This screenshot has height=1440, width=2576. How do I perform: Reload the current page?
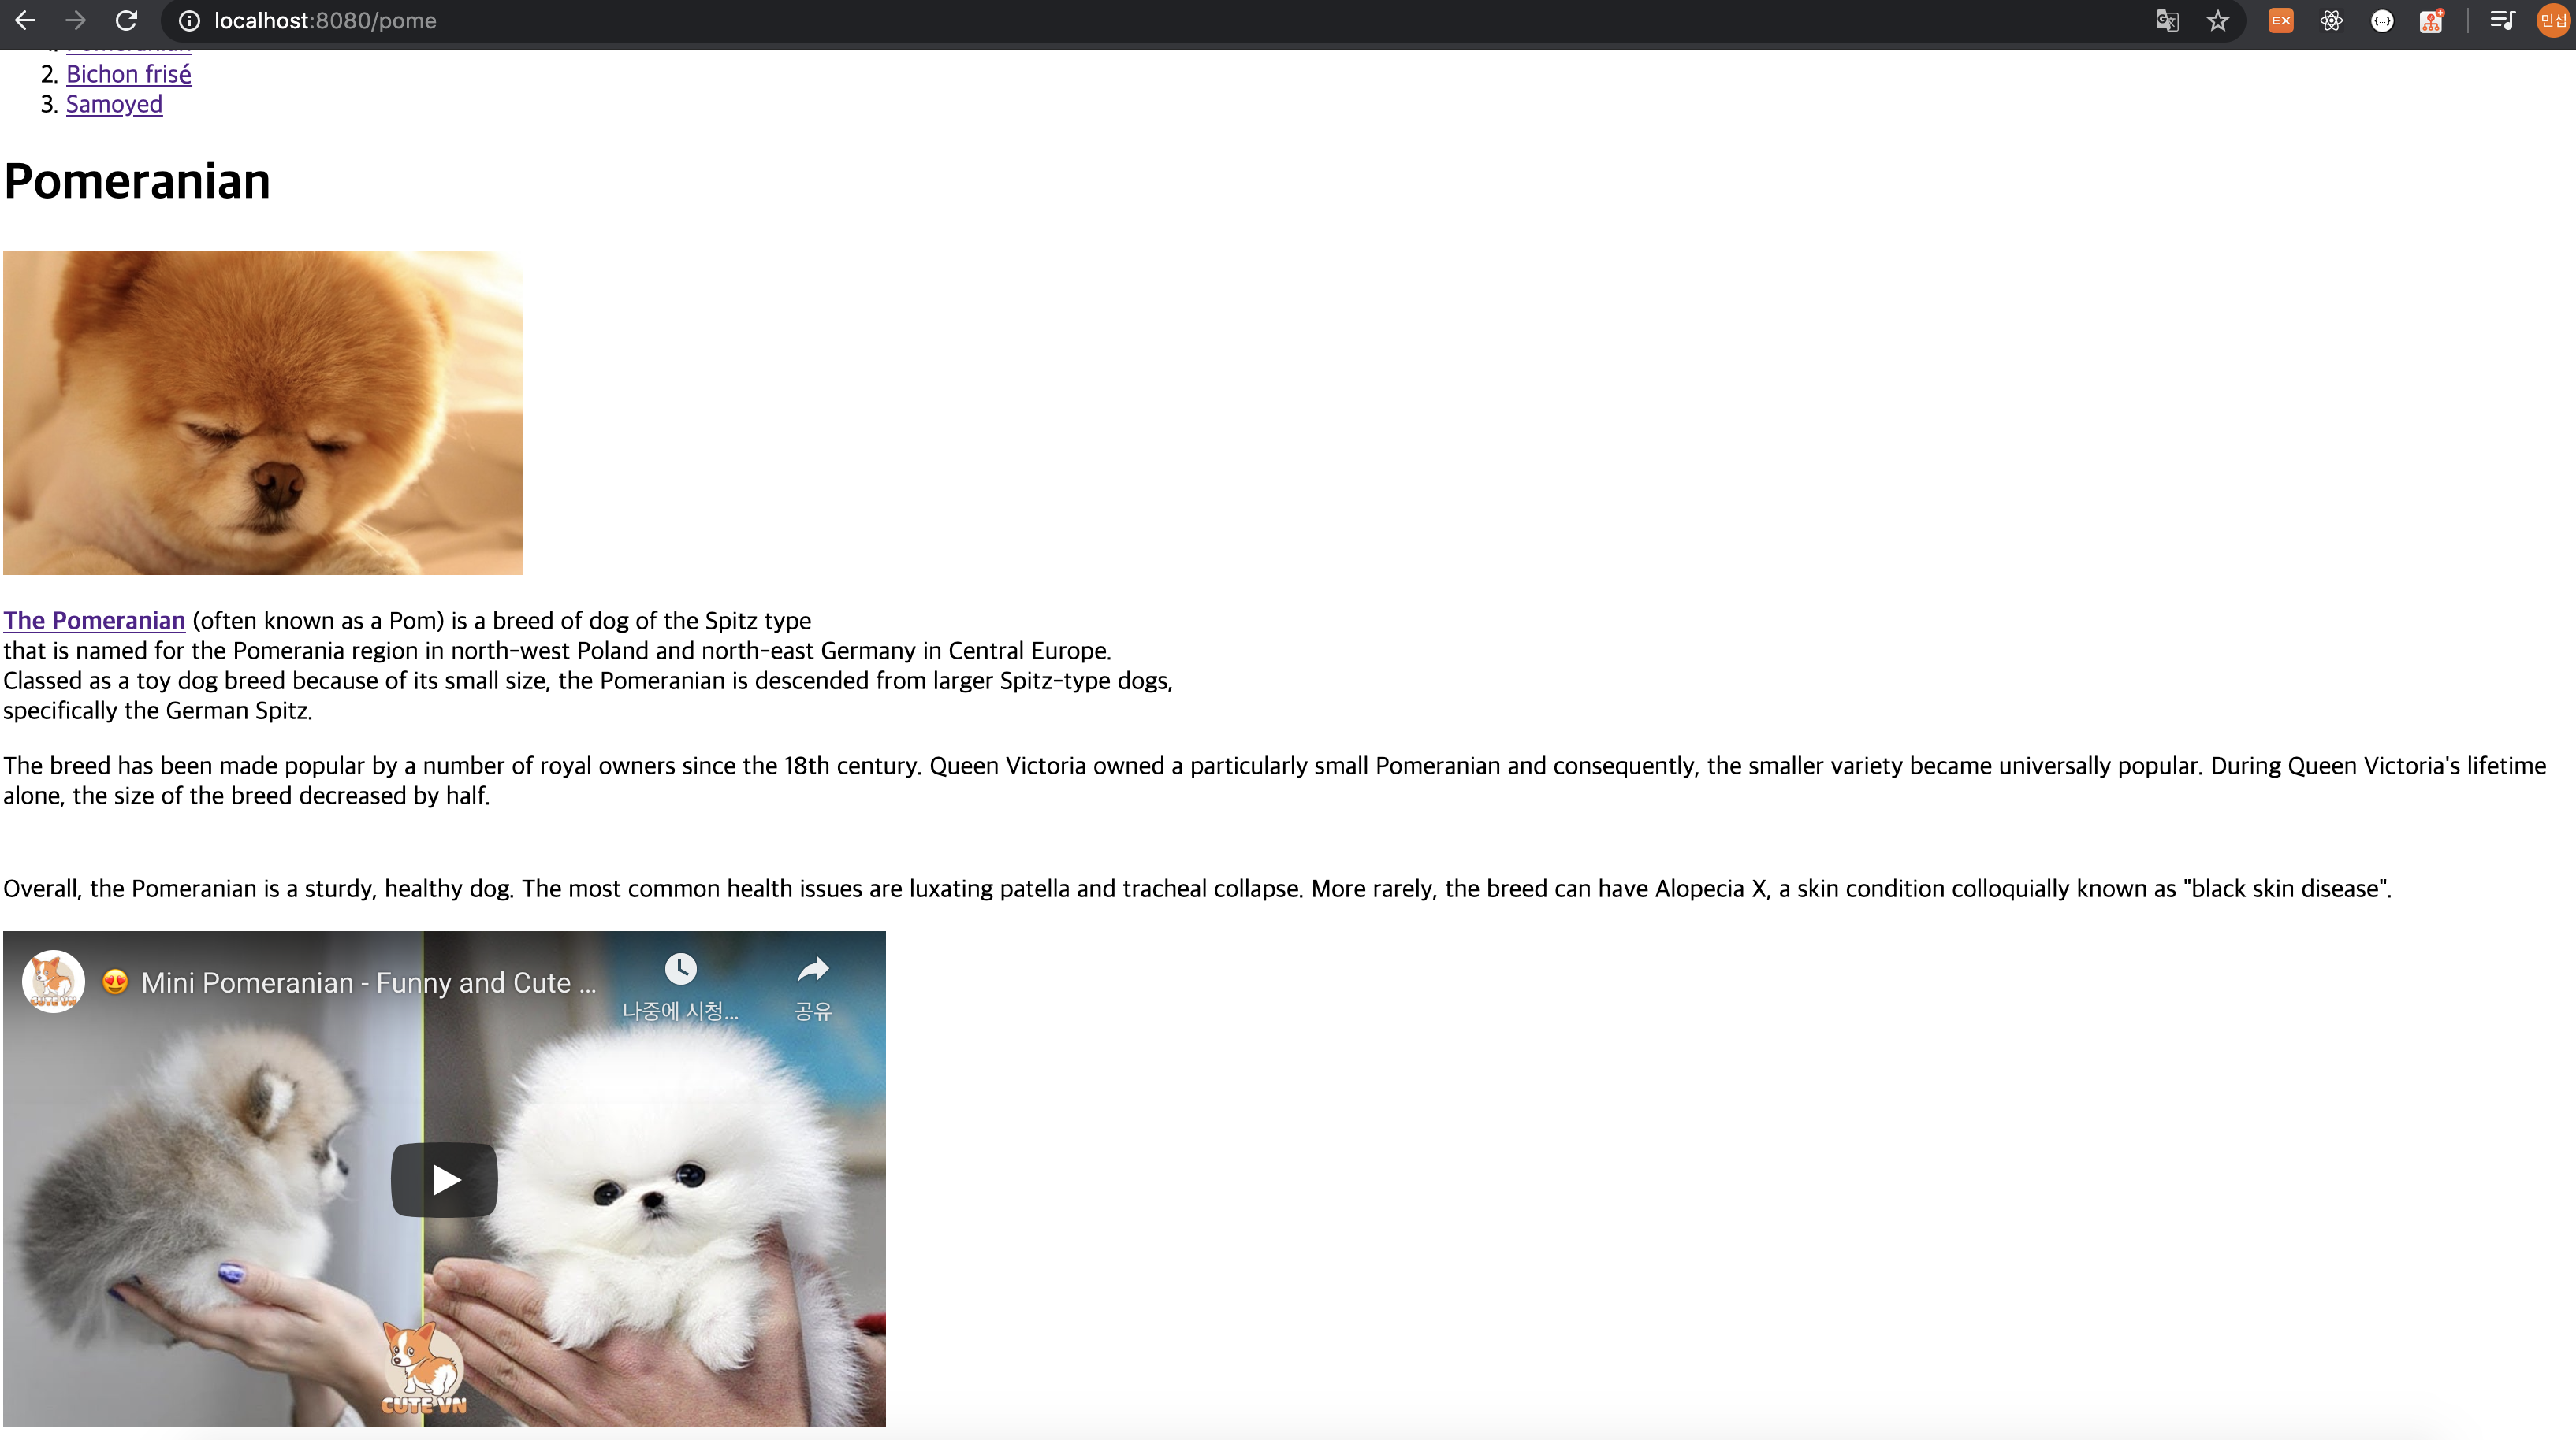tap(126, 20)
